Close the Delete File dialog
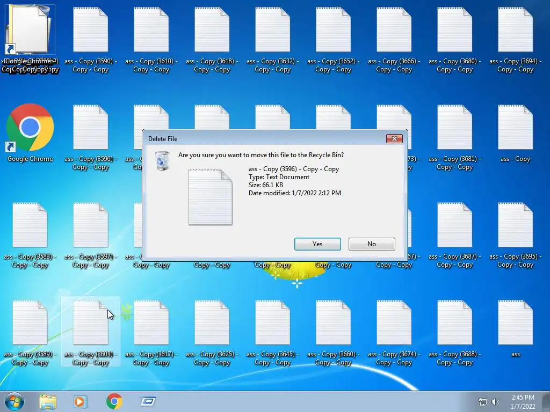550x412 pixels. point(394,139)
